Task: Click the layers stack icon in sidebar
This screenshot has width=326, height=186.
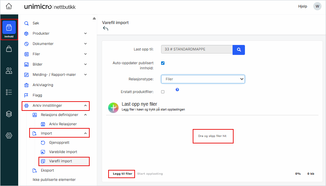Action: [x=9, y=114]
